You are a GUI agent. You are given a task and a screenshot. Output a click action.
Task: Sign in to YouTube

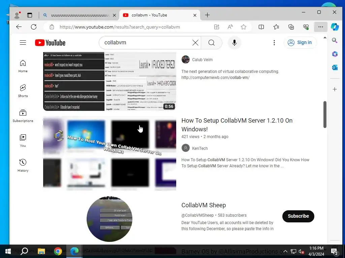pyautogui.click(x=300, y=43)
